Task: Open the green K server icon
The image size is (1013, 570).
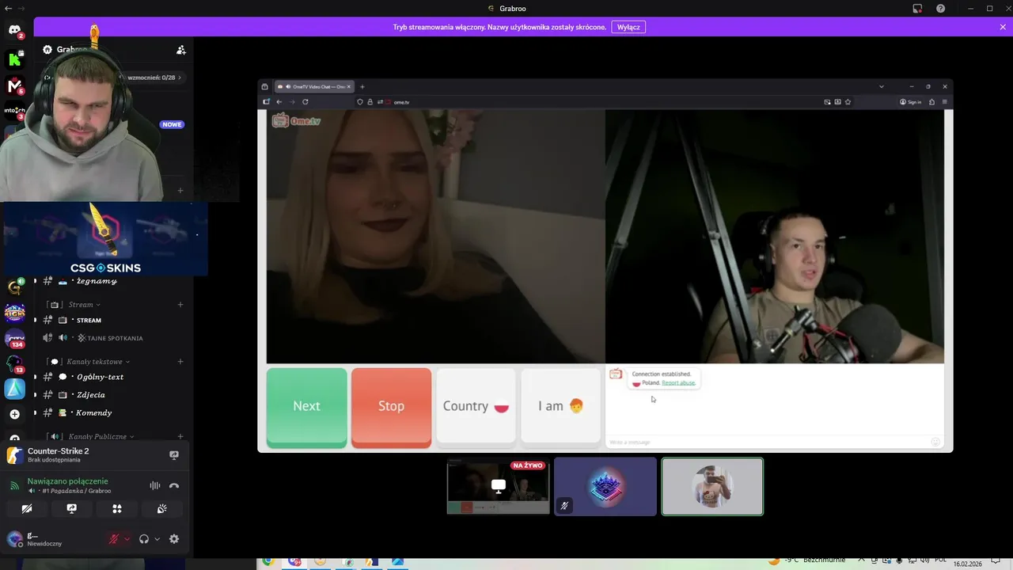Action: (x=14, y=59)
